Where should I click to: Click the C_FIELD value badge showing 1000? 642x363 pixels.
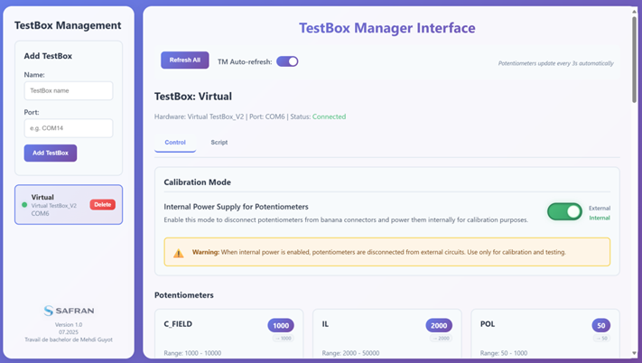pyautogui.click(x=281, y=326)
